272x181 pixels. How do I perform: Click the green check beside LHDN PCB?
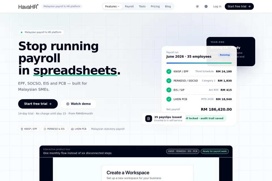point(169,99)
